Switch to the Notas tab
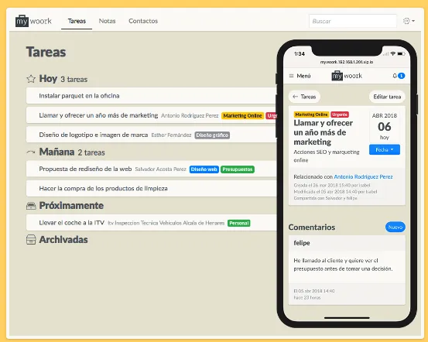Viewport: 428px width, 342px height. point(107,21)
